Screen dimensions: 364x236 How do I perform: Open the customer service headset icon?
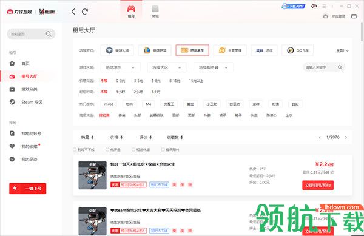[x=314, y=6]
